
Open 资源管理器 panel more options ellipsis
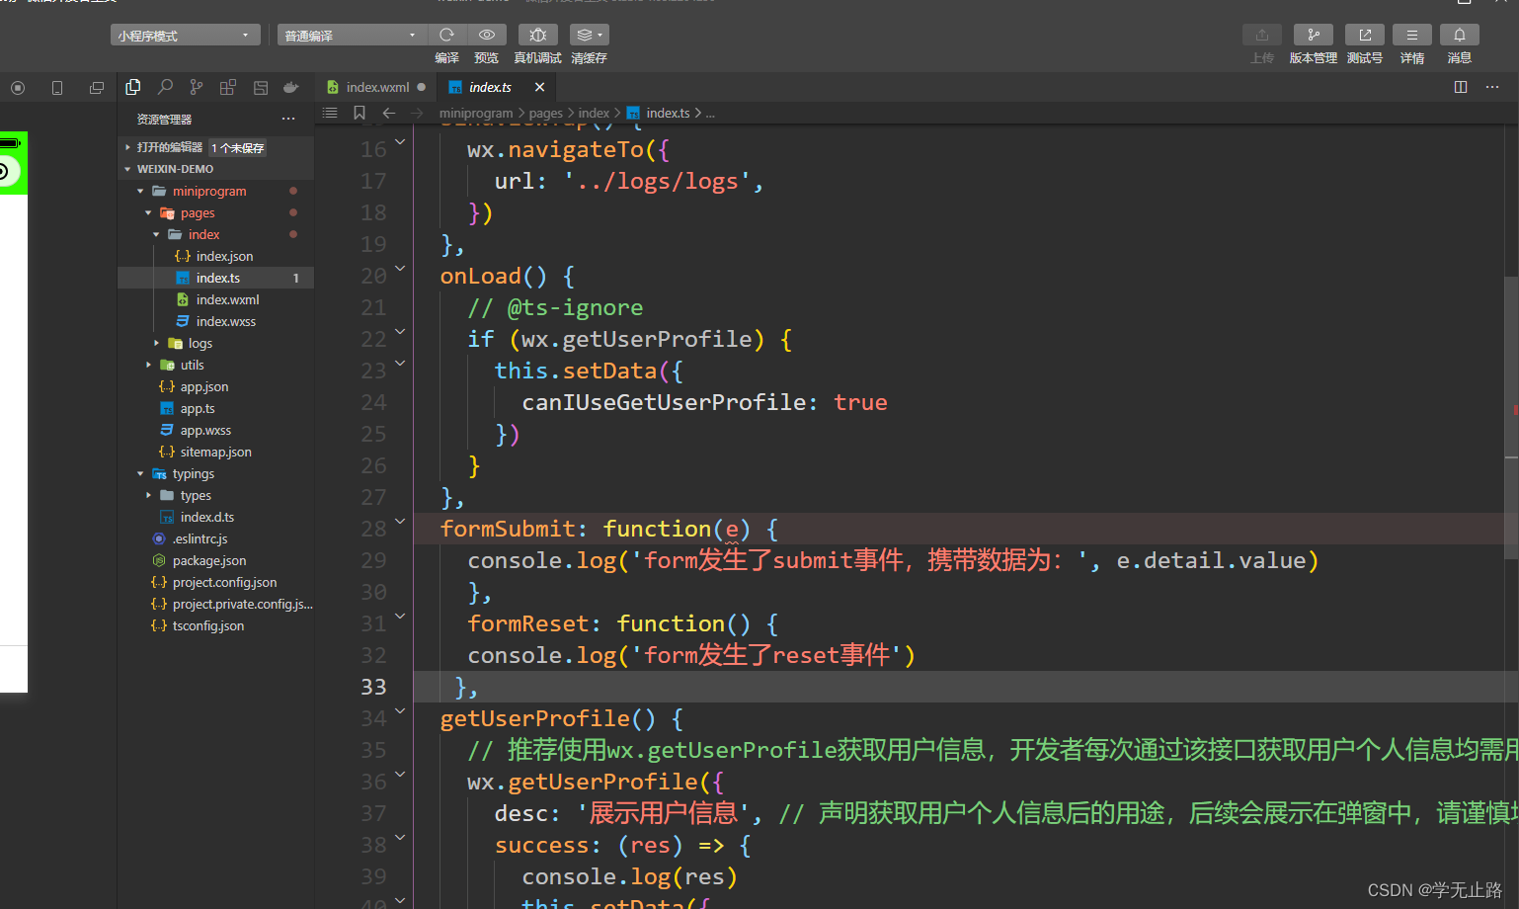288,119
